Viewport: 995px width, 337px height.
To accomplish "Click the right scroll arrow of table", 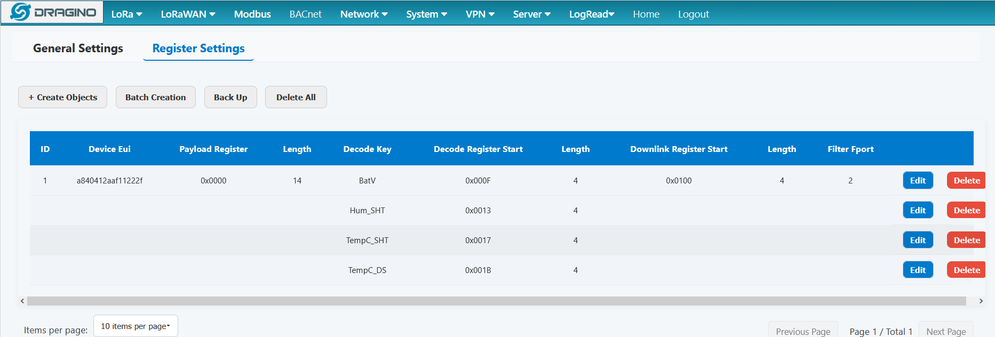I will click(x=981, y=301).
